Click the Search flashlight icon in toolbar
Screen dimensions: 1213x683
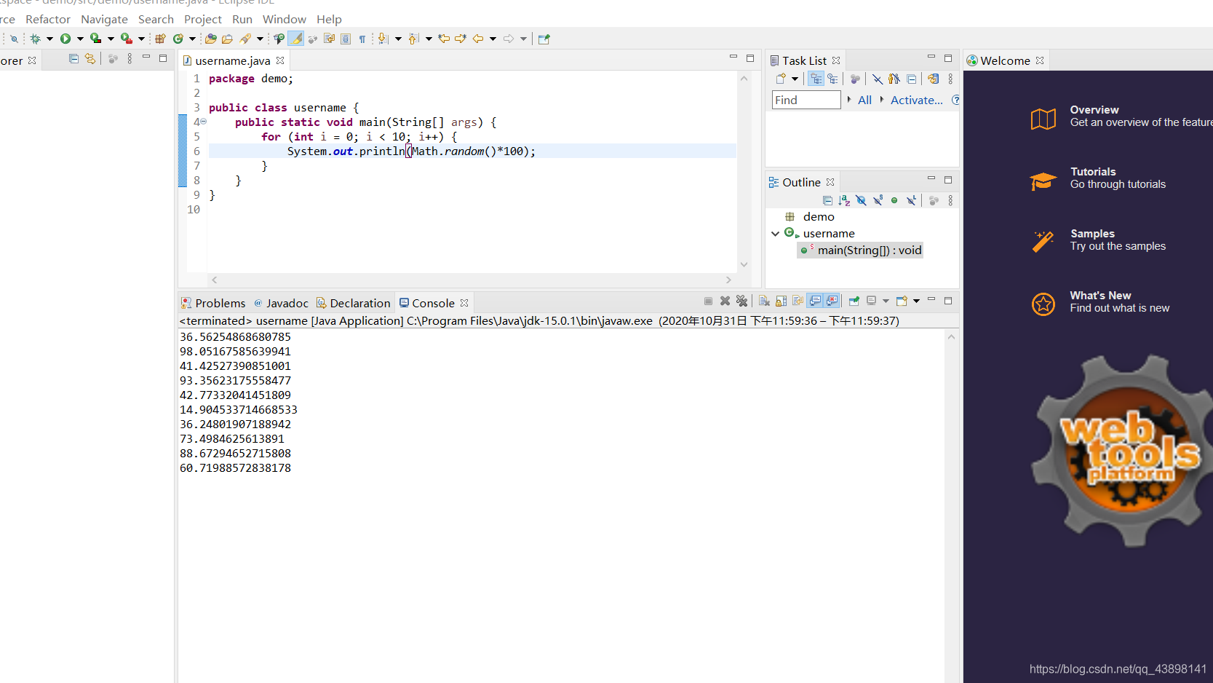click(x=245, y=39)
